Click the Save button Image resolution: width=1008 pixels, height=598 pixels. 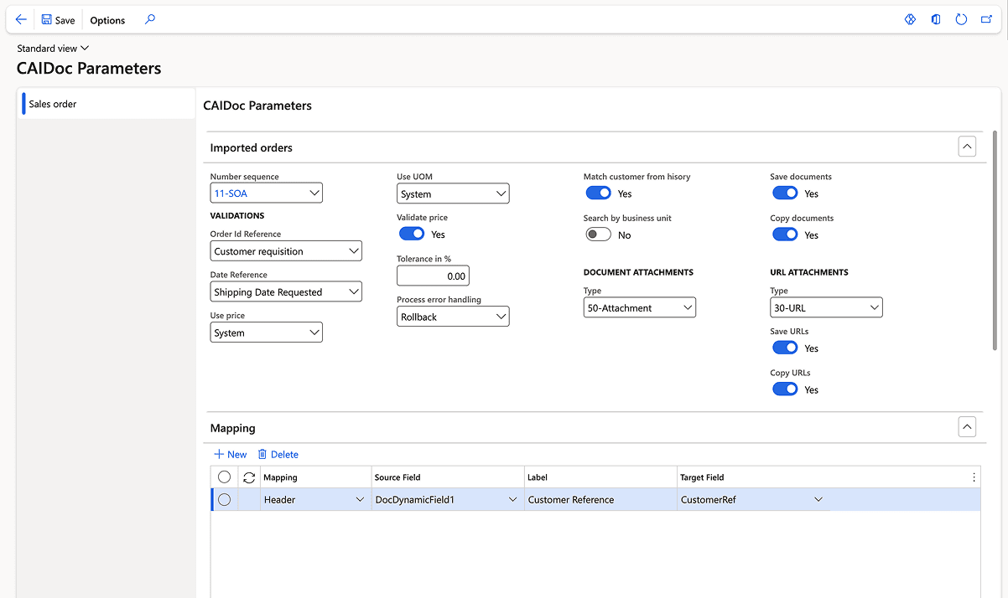pyautogui.click(x=57, y=19)
